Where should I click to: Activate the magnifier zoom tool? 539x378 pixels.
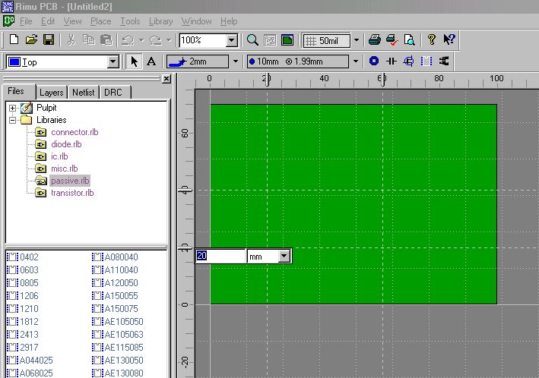coord(252,40)
